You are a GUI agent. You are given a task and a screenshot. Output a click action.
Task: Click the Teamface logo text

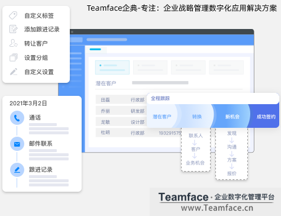(x=183, y=197)
